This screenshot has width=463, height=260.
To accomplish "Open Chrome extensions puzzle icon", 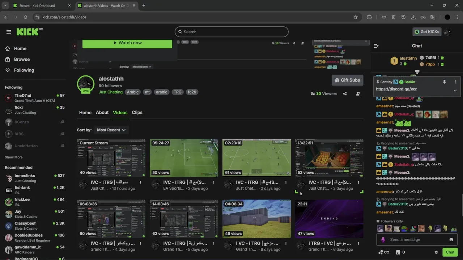I will tap(369, 17).
